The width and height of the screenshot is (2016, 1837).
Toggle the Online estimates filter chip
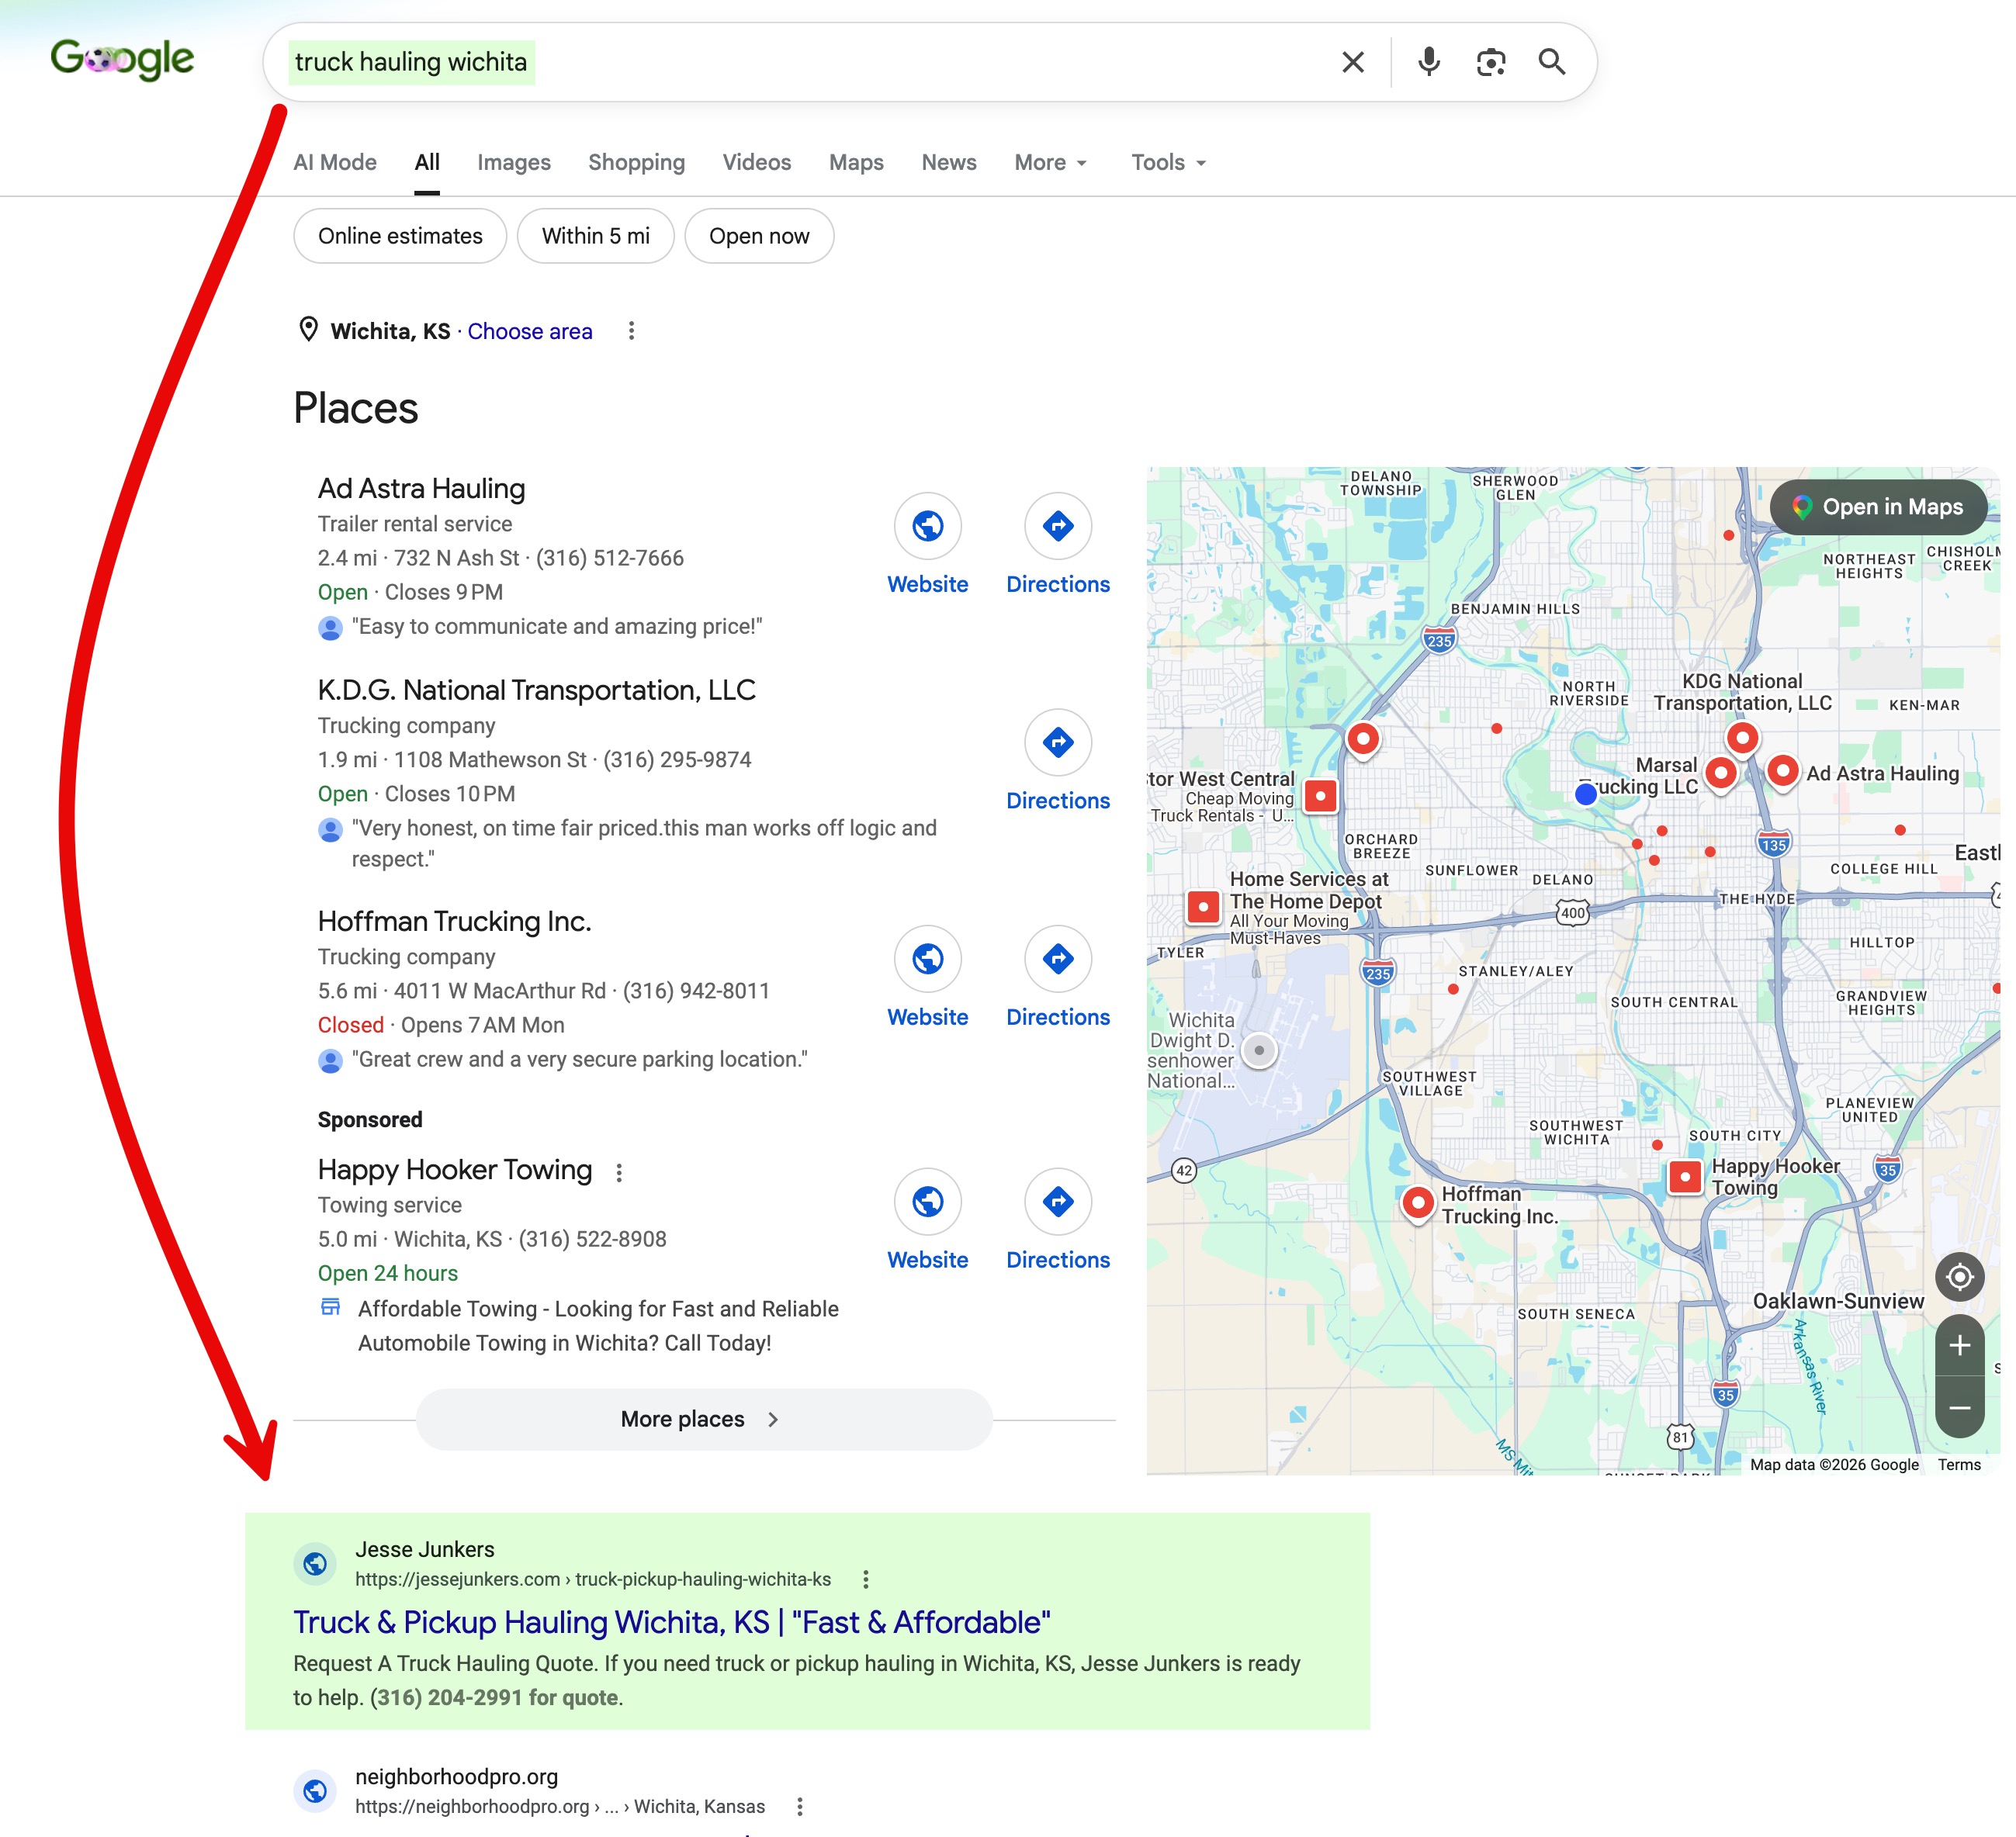400,236
